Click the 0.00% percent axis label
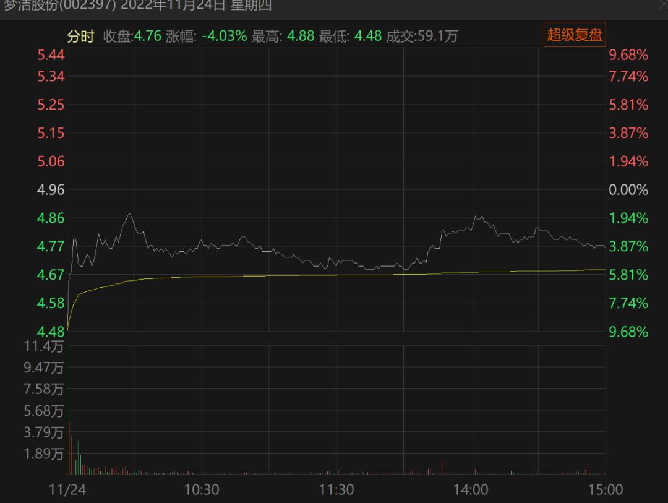 point(628,190)
